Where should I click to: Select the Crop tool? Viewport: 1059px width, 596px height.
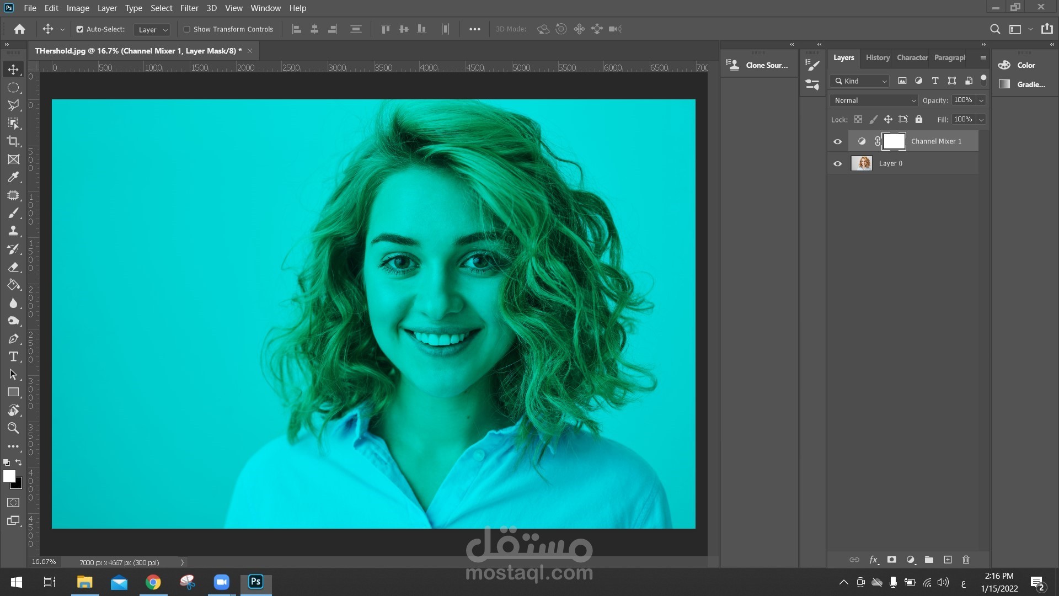[x=13, y=141]
